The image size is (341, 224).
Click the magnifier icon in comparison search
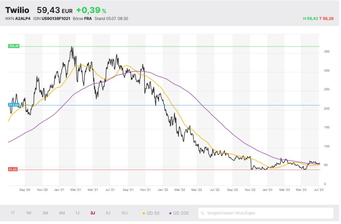coord(203,213)
